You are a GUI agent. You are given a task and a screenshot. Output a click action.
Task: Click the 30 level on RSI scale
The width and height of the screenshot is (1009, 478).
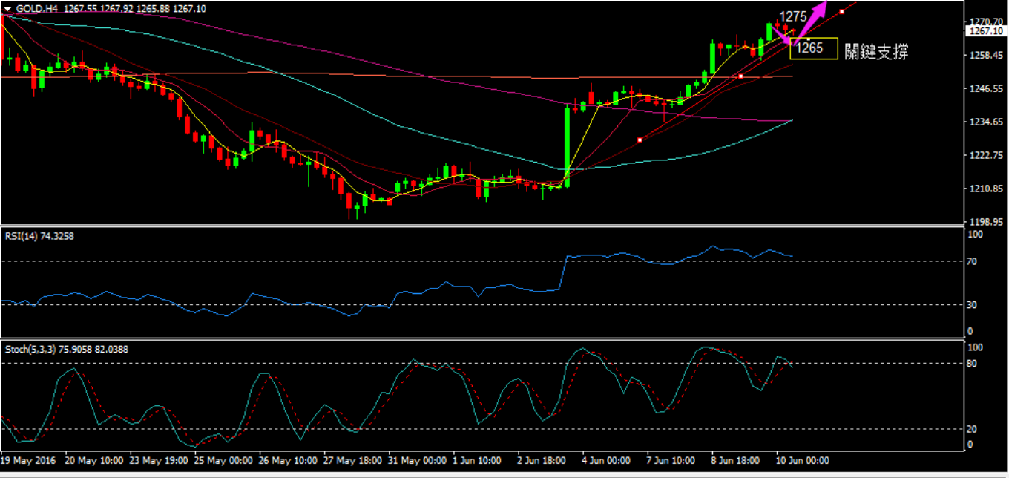click(973, 304)
